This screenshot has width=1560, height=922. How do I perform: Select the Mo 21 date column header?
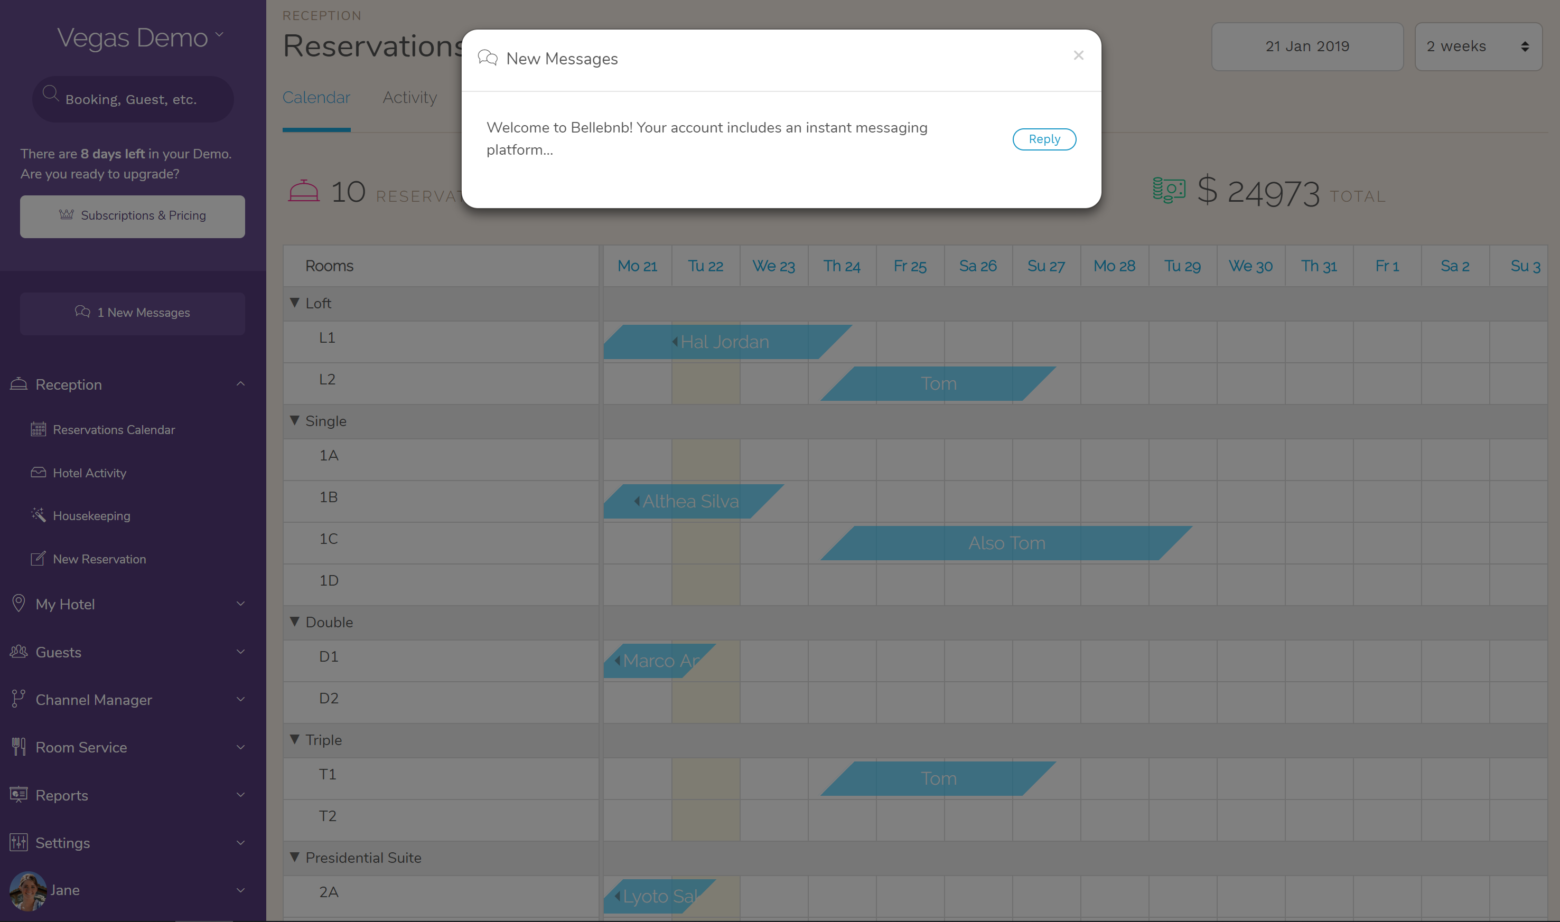click(x=637, y=266)
